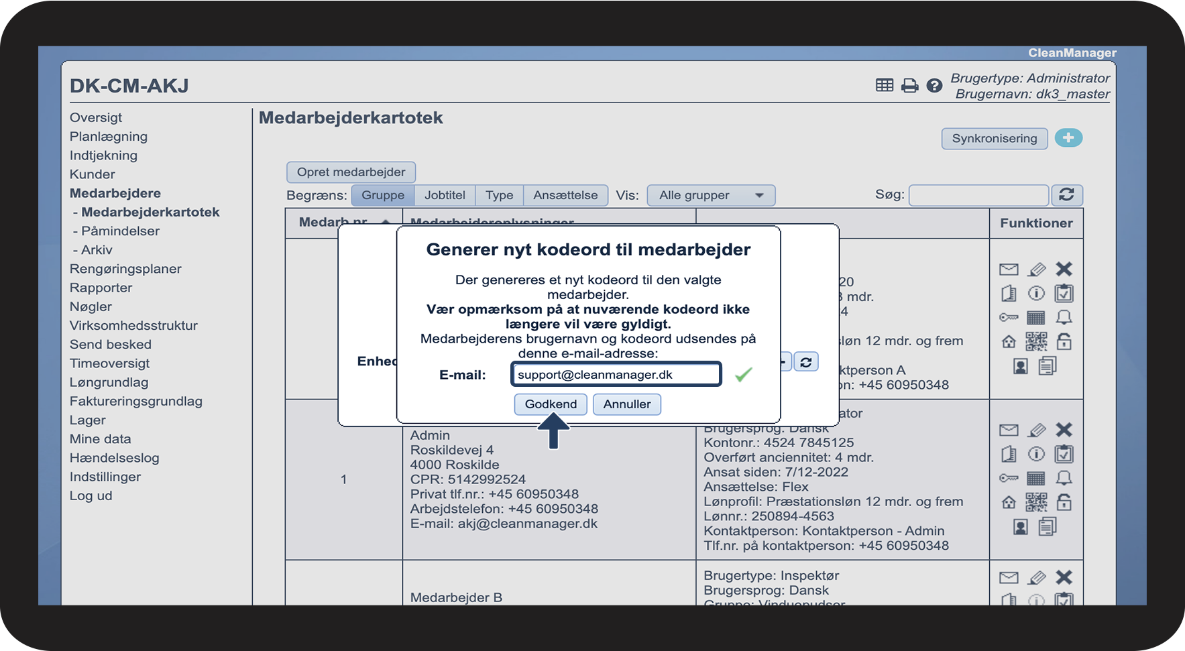Image resolution: width=1185 pixels, height=651 pixels.
Task: Open Virksomhedsstruktur in the sidebar
Action: pos(133,325)
